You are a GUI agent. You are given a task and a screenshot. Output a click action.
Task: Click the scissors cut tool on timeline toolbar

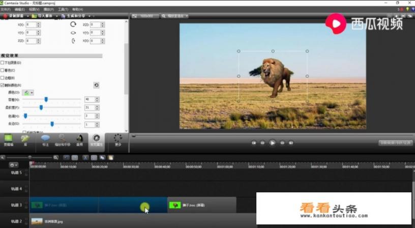[x=85, y=158]
